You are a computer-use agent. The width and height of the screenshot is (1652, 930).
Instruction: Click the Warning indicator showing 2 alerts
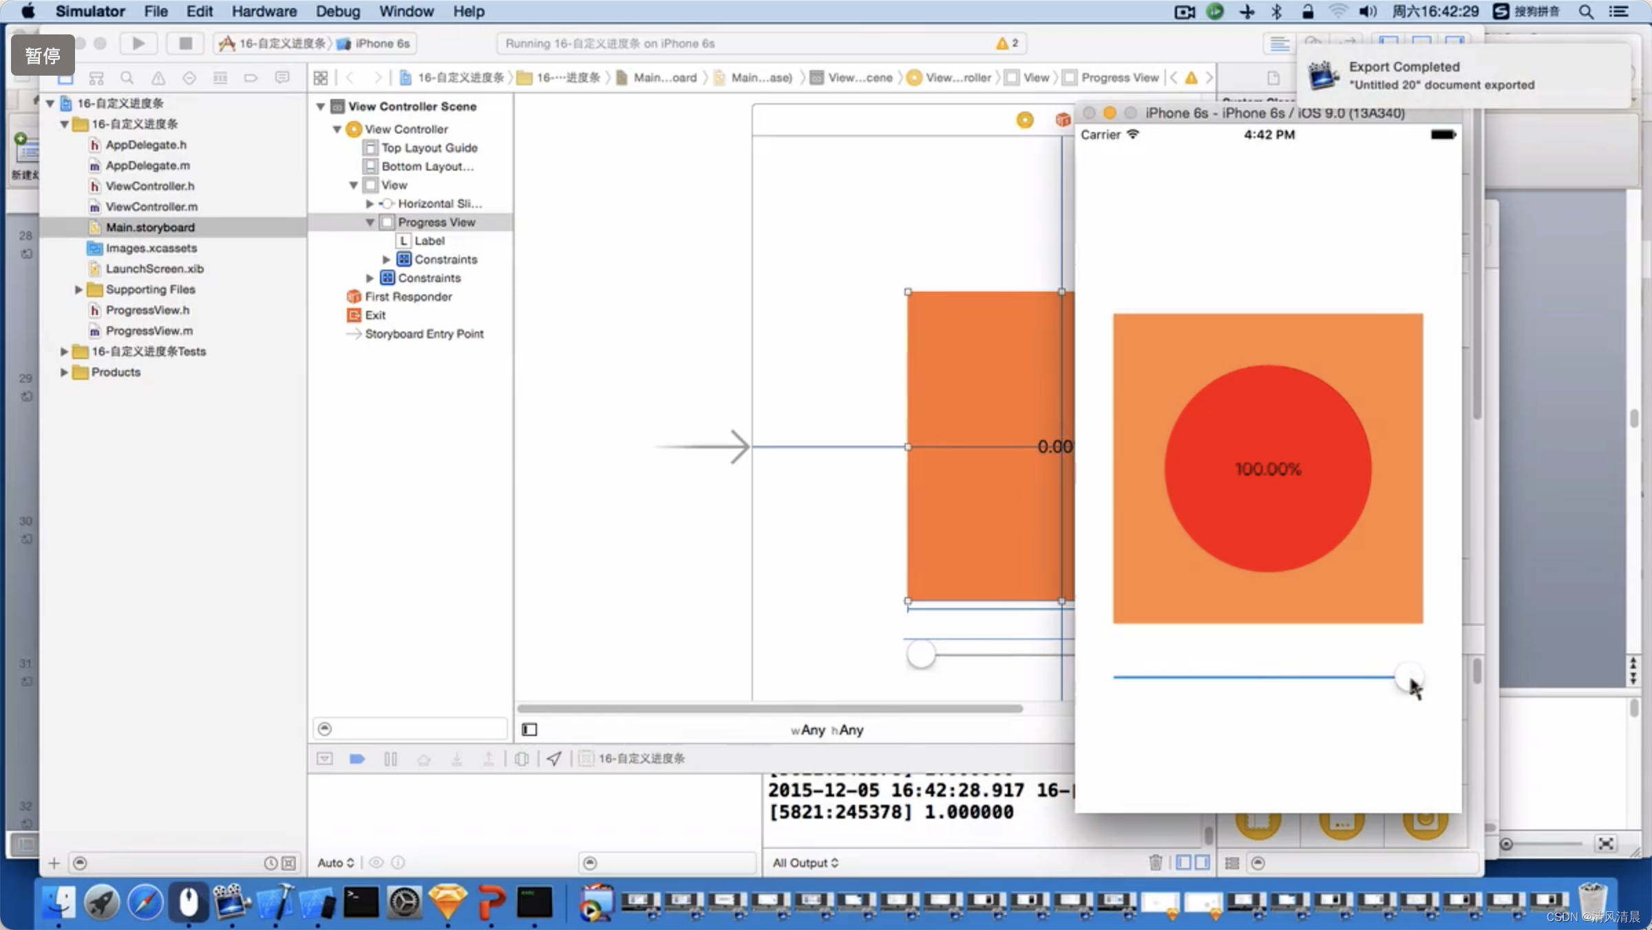pos(1003,43)
